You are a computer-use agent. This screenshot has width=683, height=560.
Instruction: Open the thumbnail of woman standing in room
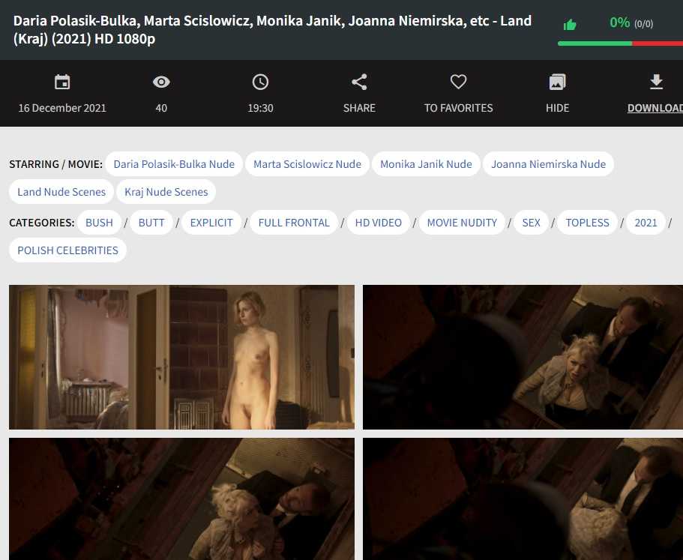181,357
